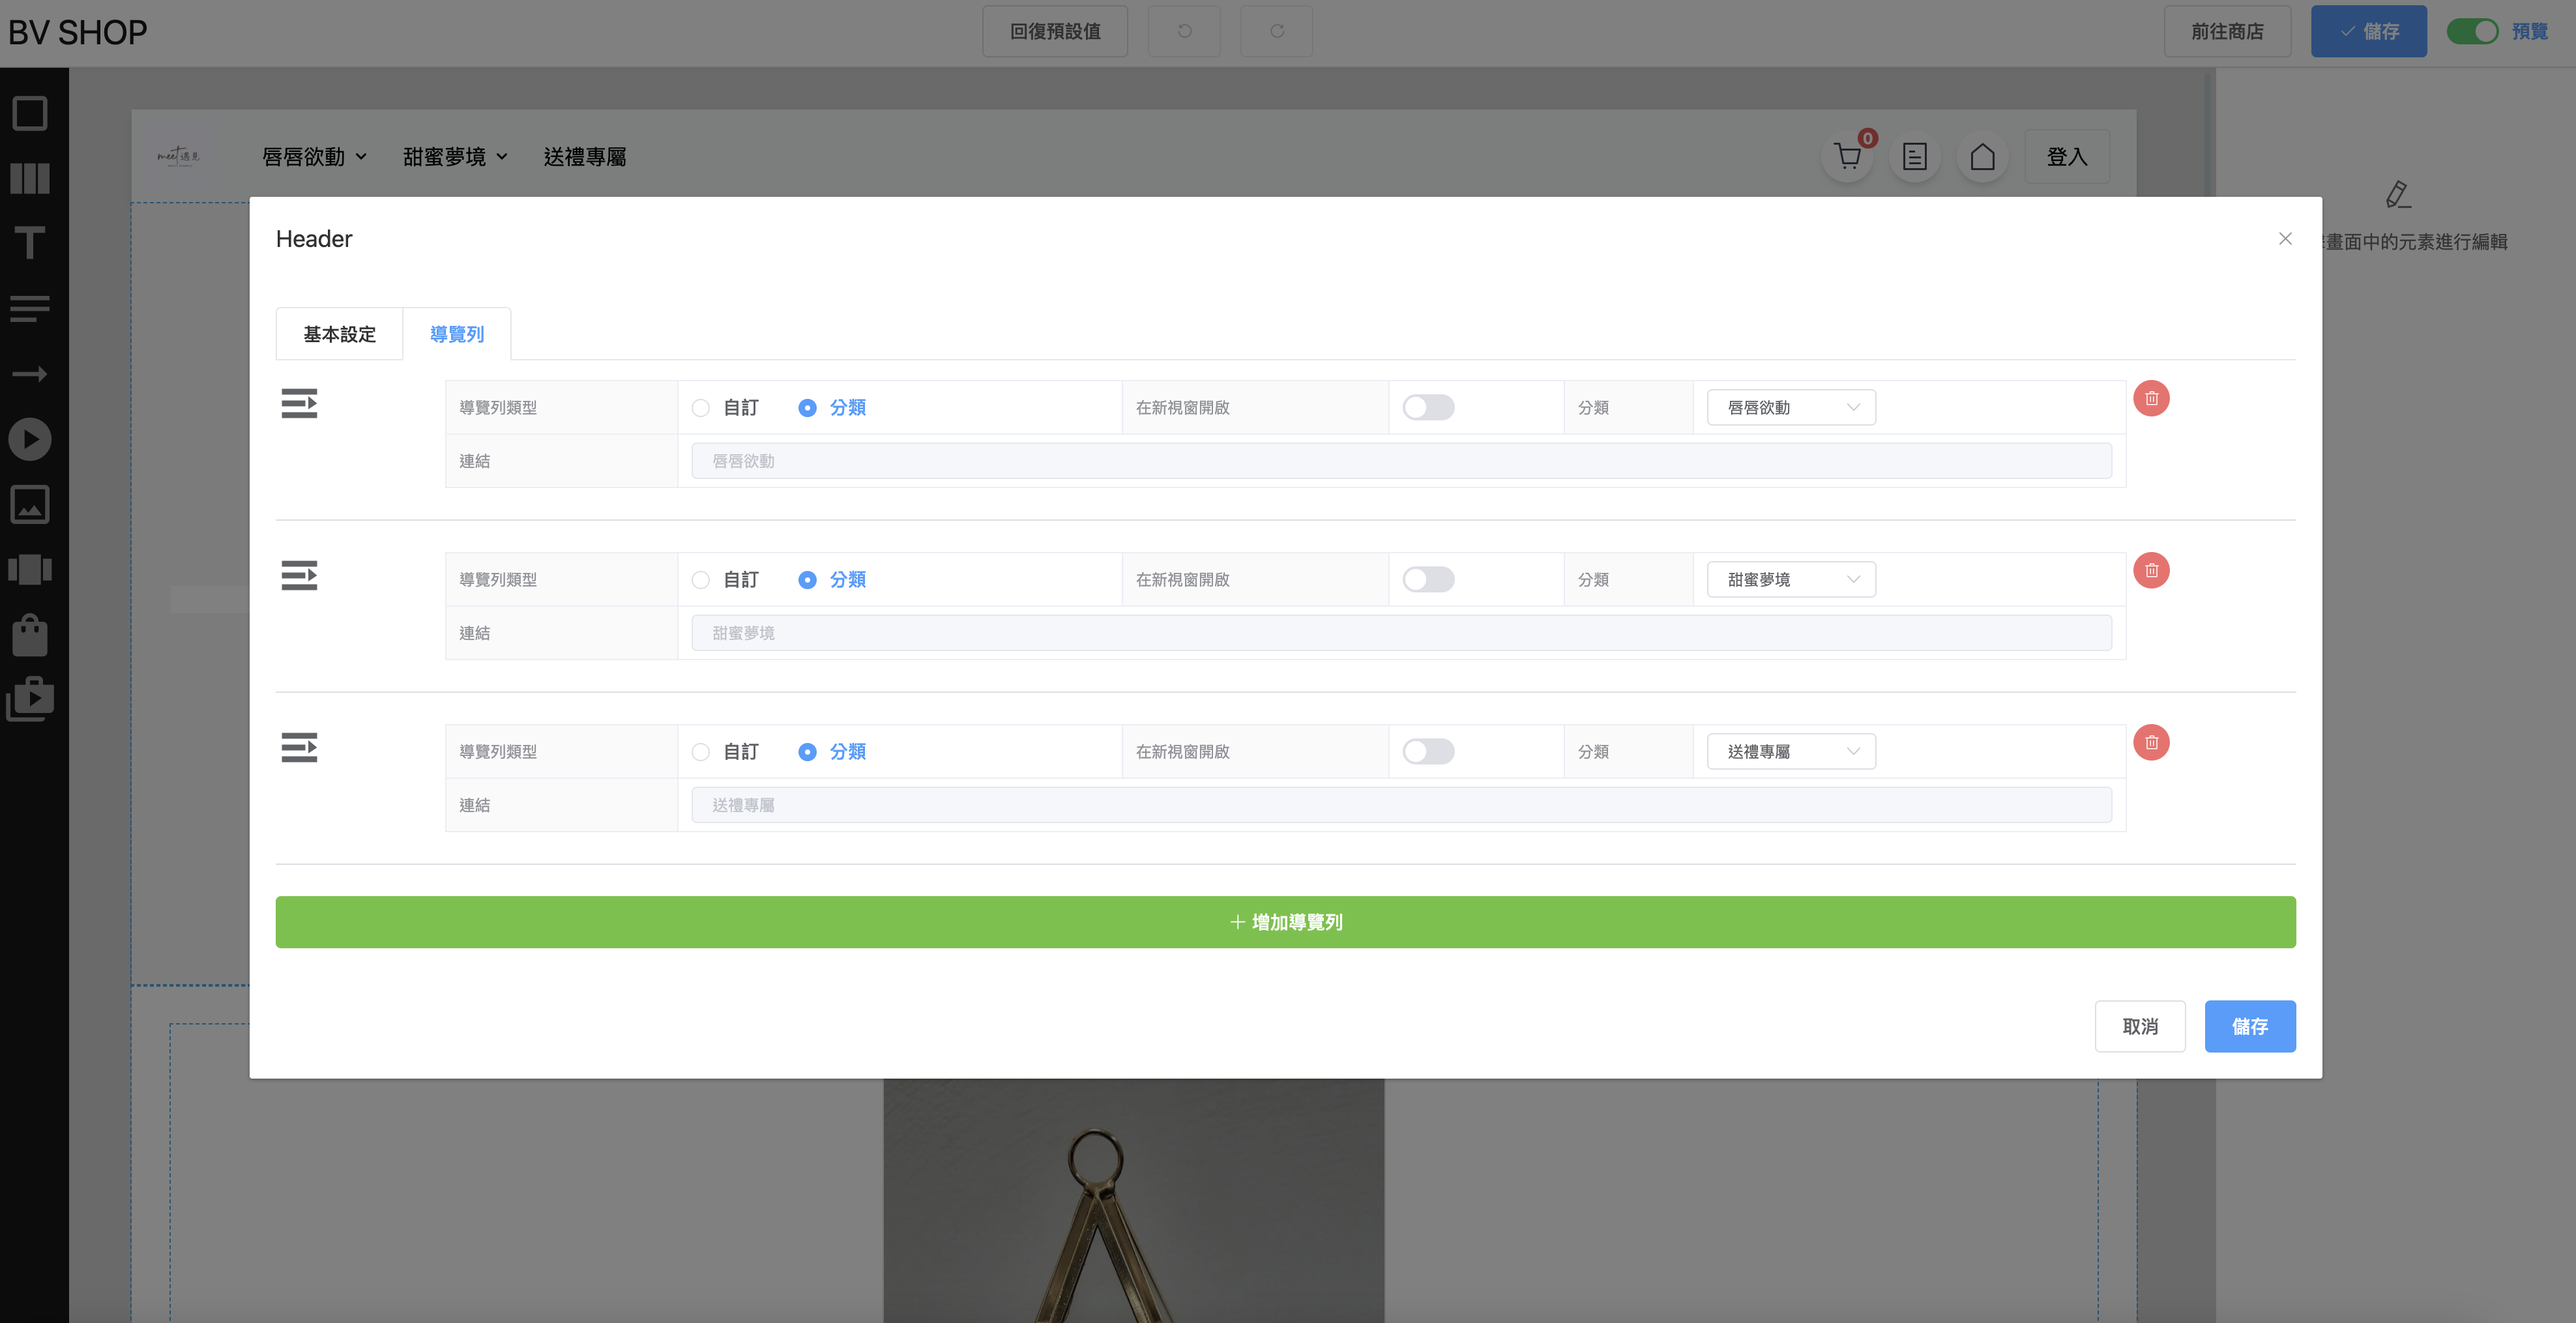Image resolution: width=2576 pixels, height=1323 pixels.
Task: Select the arrow divider tool in sidebar
Action: click(x=30, y=374)
